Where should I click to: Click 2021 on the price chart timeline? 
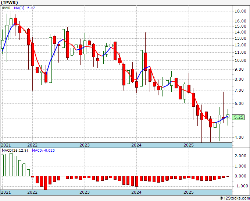tap(6, 145)
